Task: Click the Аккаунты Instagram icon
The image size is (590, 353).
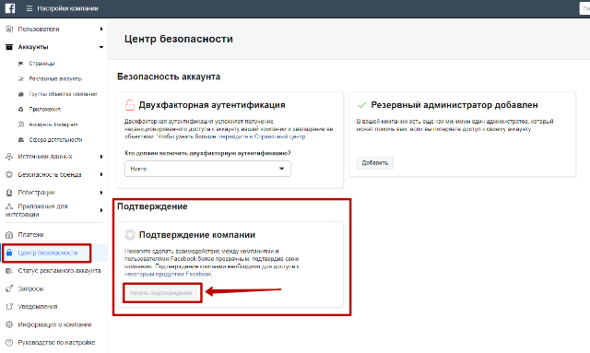Action: (20, 124)
